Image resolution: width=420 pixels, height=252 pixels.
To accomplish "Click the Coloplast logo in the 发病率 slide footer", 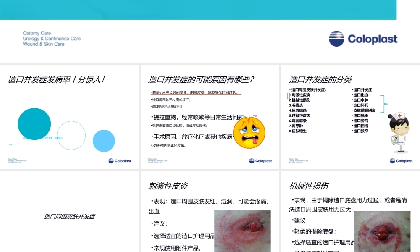I will click(x=120, y=161).
